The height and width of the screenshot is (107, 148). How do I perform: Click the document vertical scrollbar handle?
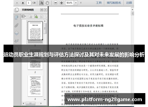(132, 13)
